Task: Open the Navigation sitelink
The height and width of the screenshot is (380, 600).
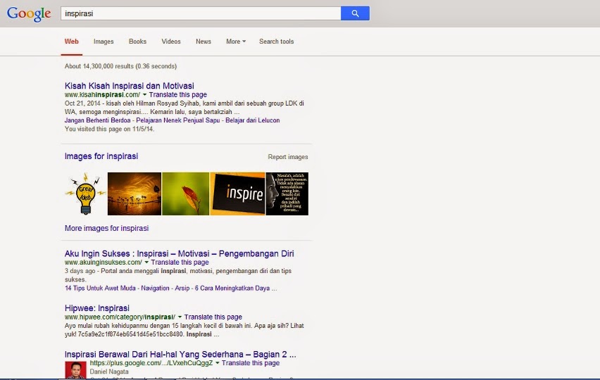Action: (x=155, y=289)
